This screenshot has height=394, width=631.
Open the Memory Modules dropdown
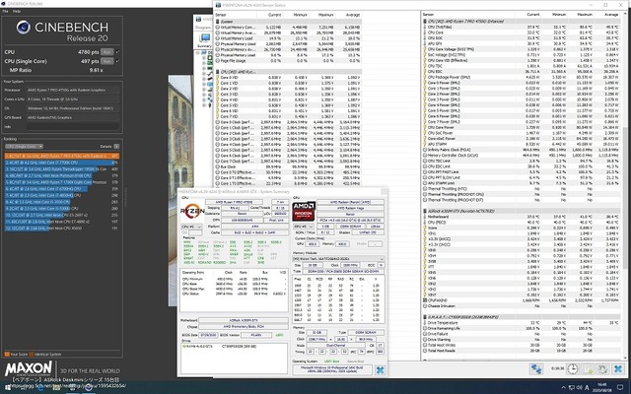338,259
